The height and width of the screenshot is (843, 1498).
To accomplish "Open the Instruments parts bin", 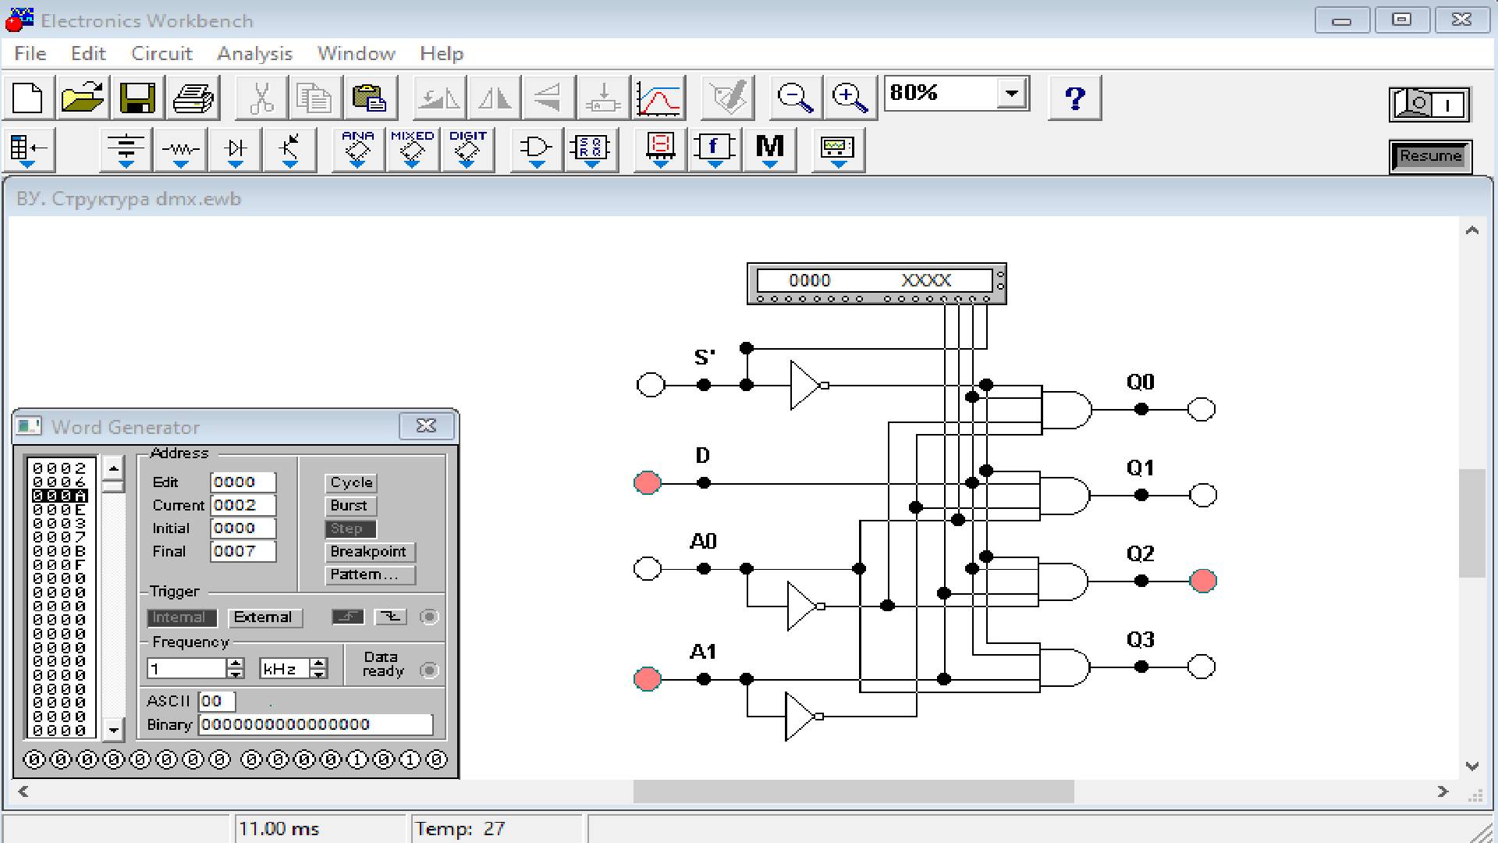I will click(837, 148).
